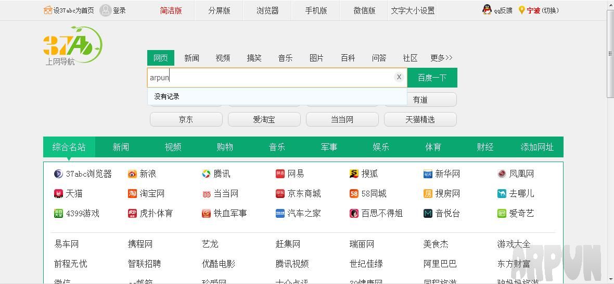
Task: Open 添加网址 in the green bar
Action: [x=537, y=147]
